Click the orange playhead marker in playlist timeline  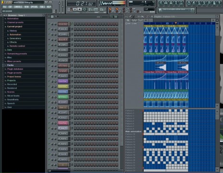(x=176, y=23)
